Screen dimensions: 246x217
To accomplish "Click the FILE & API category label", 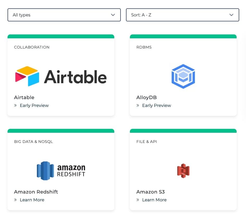I will [147, 142].
